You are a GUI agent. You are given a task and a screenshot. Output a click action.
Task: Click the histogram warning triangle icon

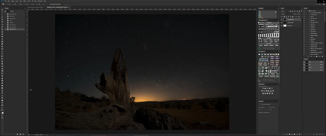(x=276, y=12)
